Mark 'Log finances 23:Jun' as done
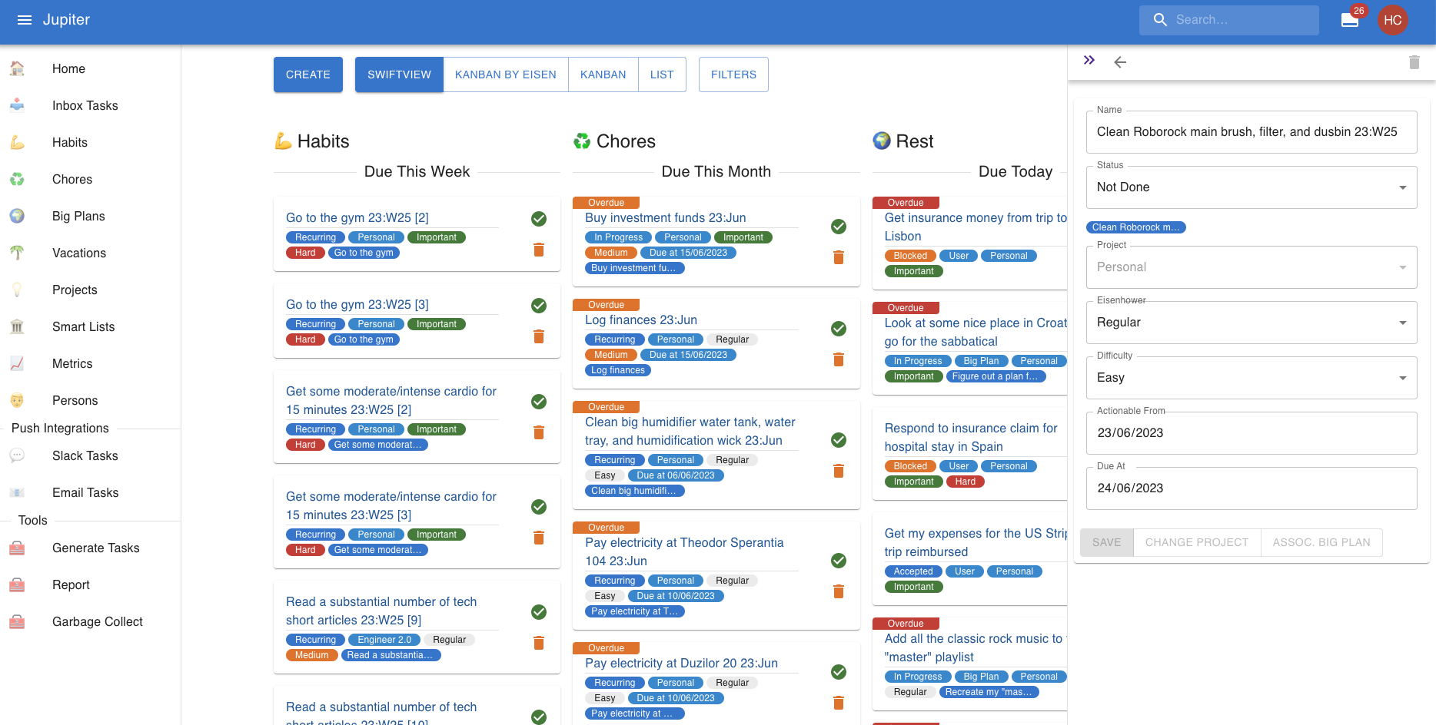The height and width of the screenshot is (725, 1436). [x=838, y=329]
